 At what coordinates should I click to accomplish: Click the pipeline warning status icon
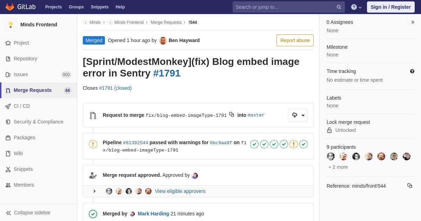(93, 144)
